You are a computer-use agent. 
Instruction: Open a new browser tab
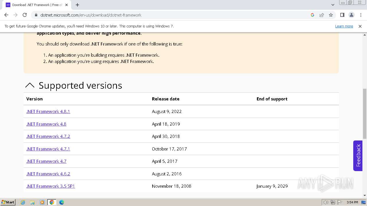[77, 5]
